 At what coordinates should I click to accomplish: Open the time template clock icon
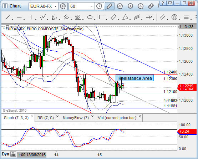[99, 6]
